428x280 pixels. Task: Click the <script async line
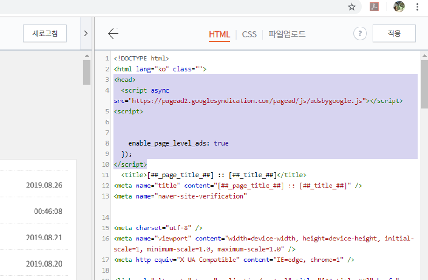[x=145, y=90]
